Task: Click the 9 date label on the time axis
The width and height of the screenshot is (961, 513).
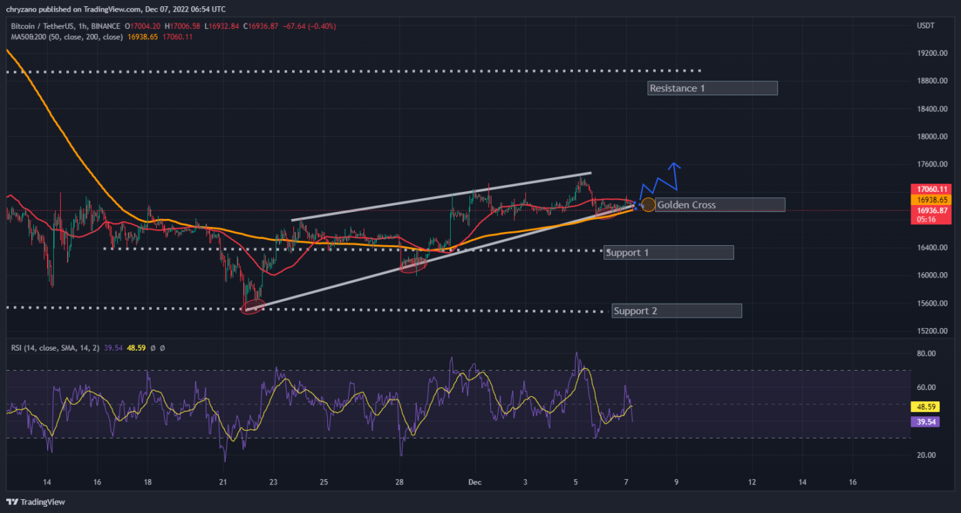Action: tap(677, 482)
